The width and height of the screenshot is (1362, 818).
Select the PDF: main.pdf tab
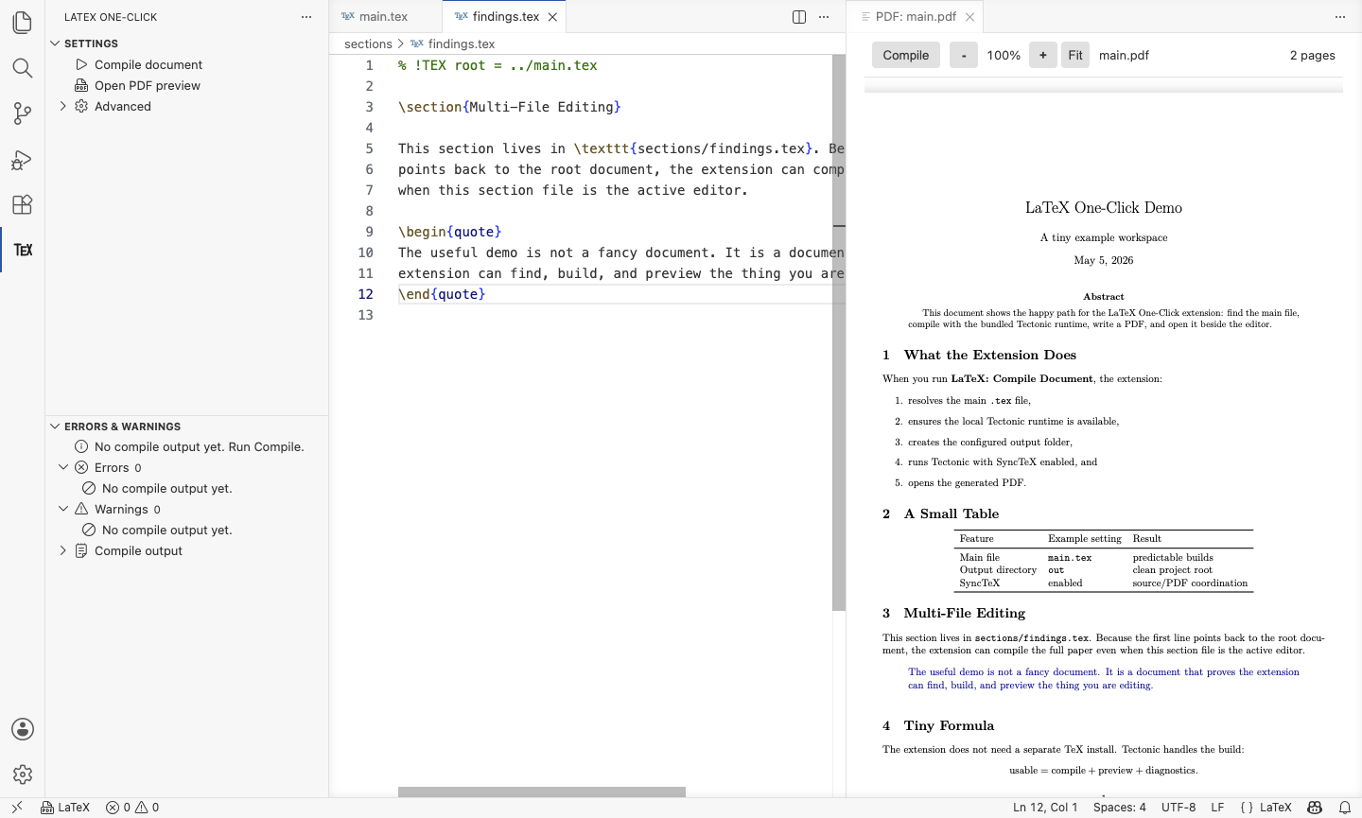[915, 17]
